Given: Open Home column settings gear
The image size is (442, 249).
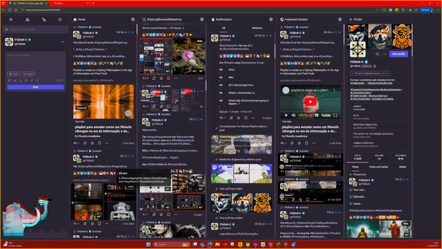Looking at the screenshot, I should (133, 19).
